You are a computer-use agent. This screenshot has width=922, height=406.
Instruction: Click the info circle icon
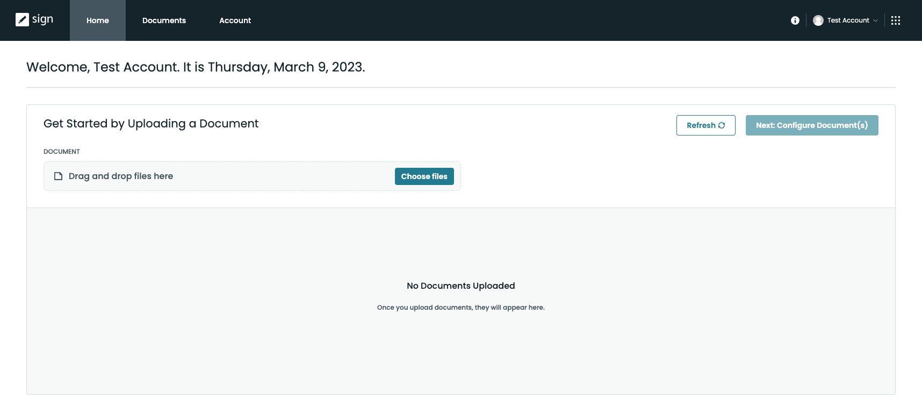(x=795, y=20)
